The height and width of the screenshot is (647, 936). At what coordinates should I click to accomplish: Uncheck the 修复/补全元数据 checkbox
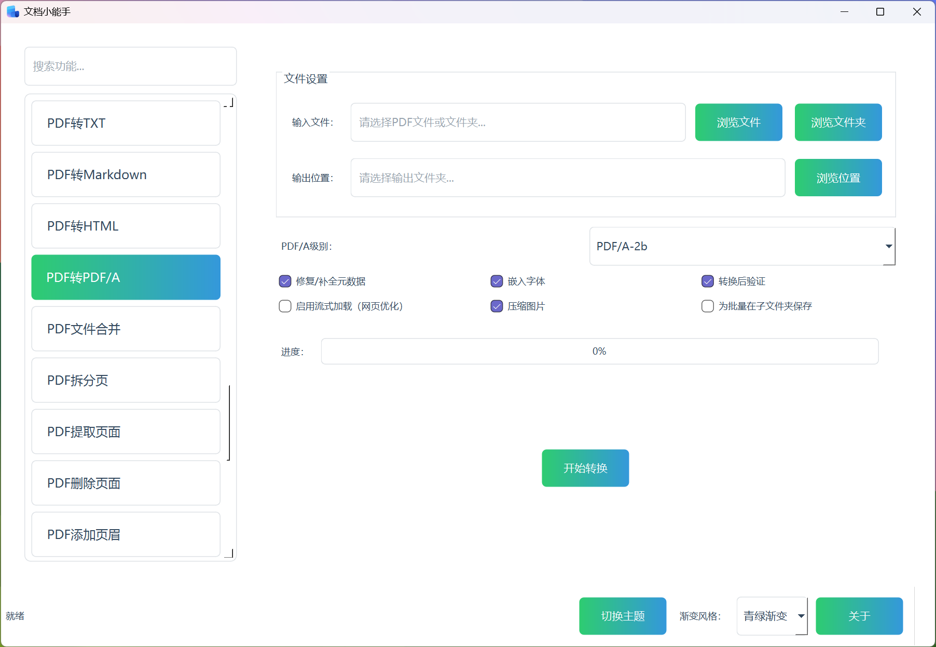click(285, 281)
